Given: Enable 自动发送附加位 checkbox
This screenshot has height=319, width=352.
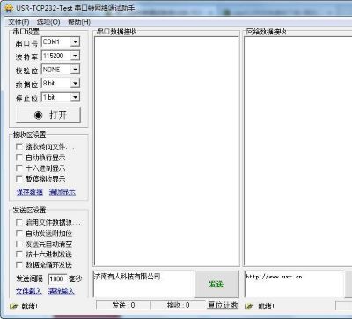Looking at the screenshot, I should (x=19, y=234).
